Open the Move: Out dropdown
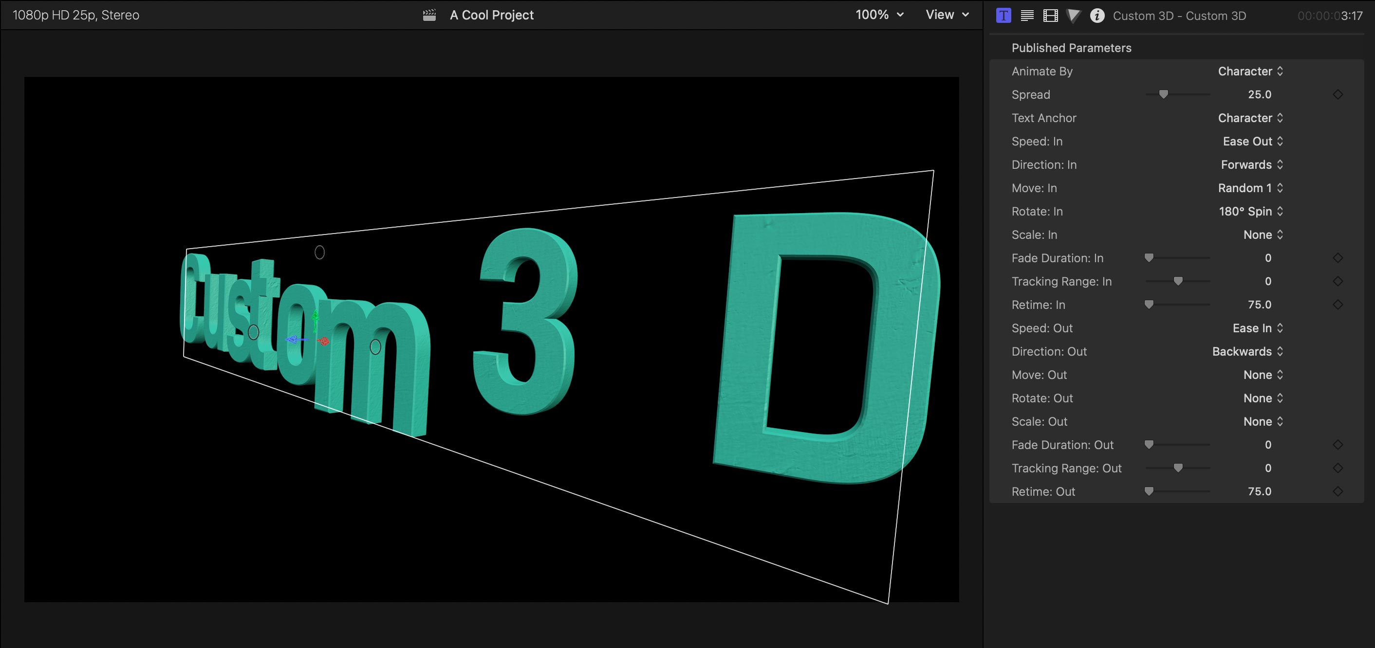Image resolution: width=1375 pixels, height=648 pixels. [1263, 375]
